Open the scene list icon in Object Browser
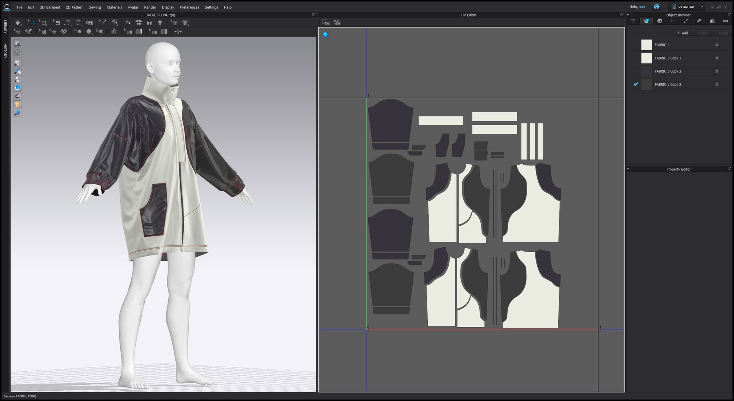 pos(633,21)
